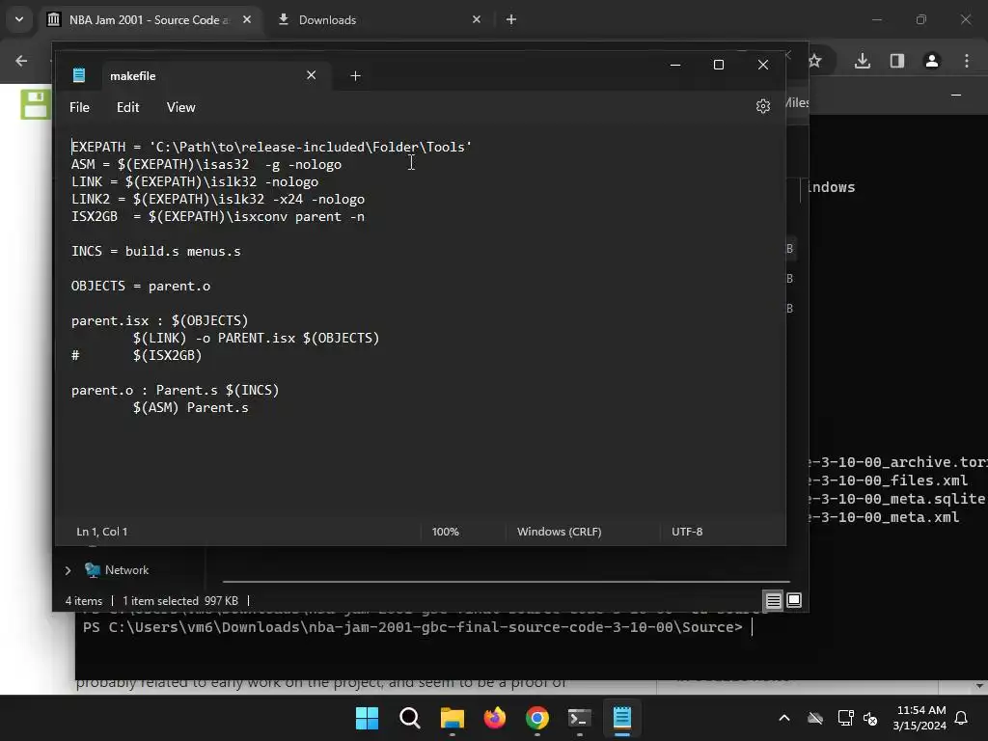Open the Windows Start menu
This screenshot has height=741, width=988.
367,718
